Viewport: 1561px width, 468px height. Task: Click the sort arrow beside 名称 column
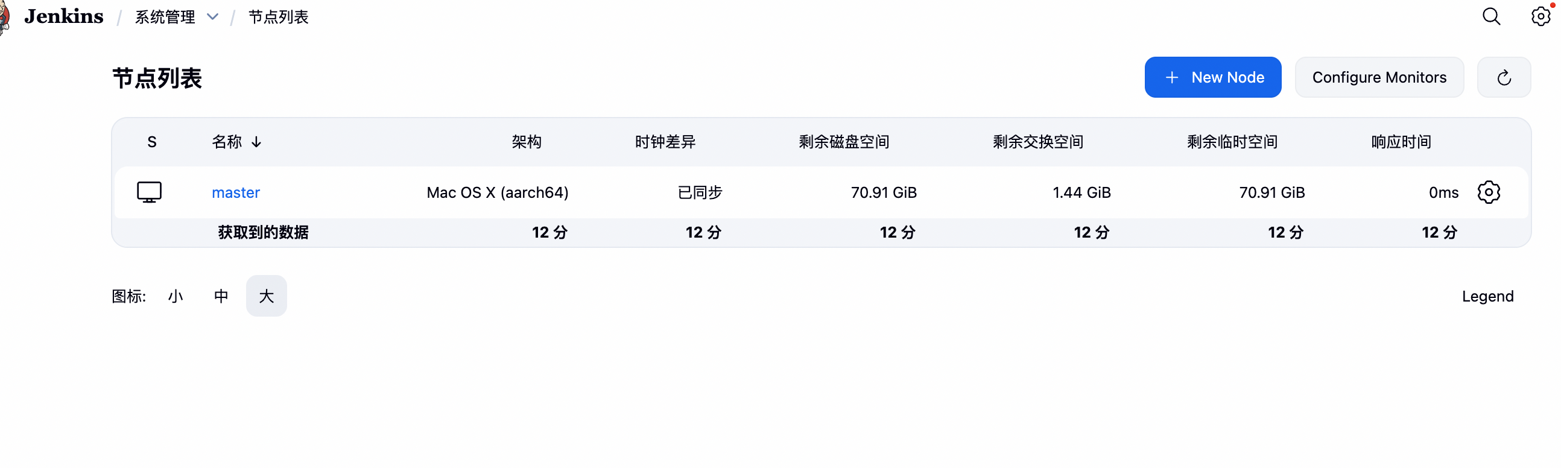(257, 142)
